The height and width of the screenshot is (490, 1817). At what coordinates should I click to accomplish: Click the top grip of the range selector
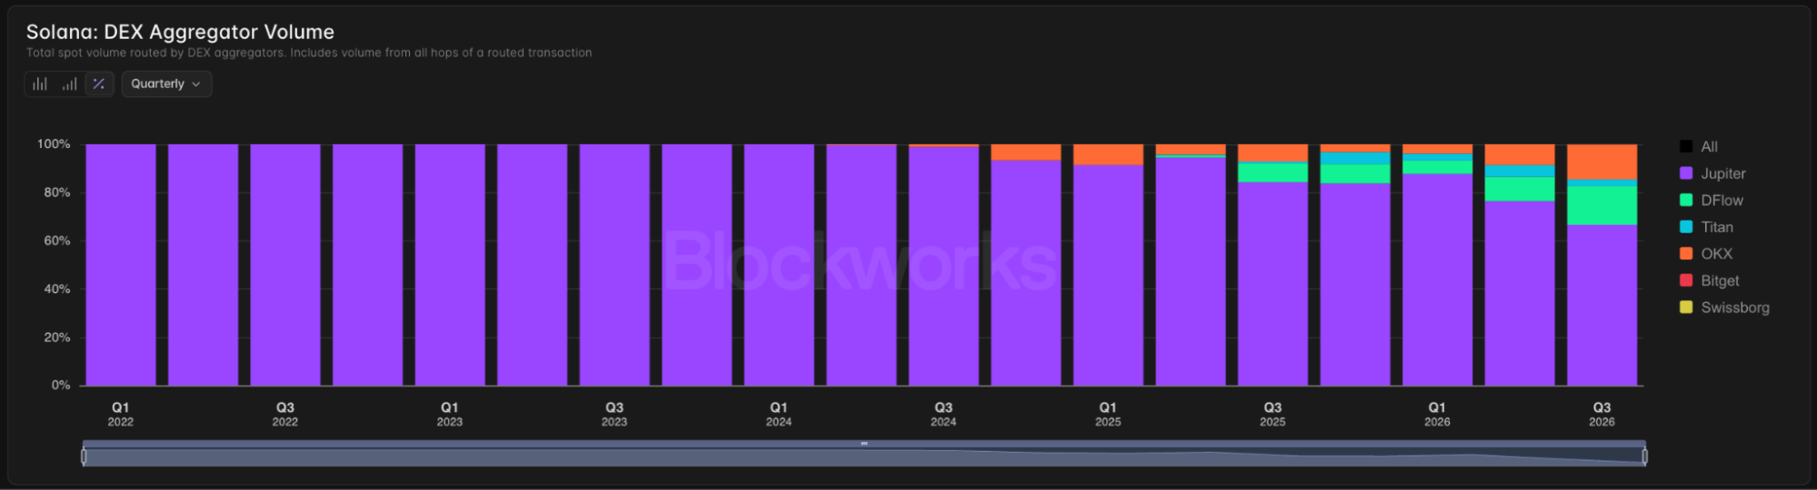click(864, 444)
